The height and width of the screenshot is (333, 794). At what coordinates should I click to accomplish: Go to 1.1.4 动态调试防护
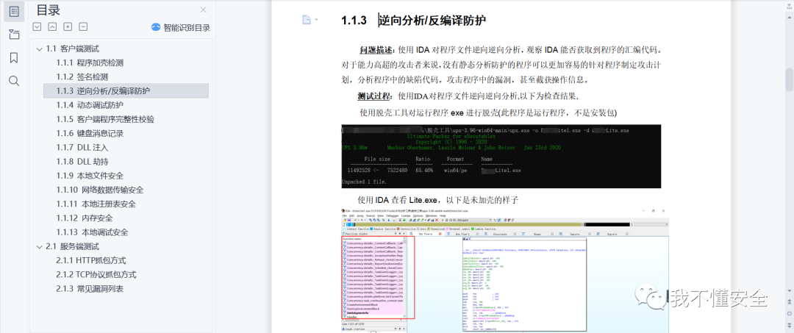[x=90, y=105]
